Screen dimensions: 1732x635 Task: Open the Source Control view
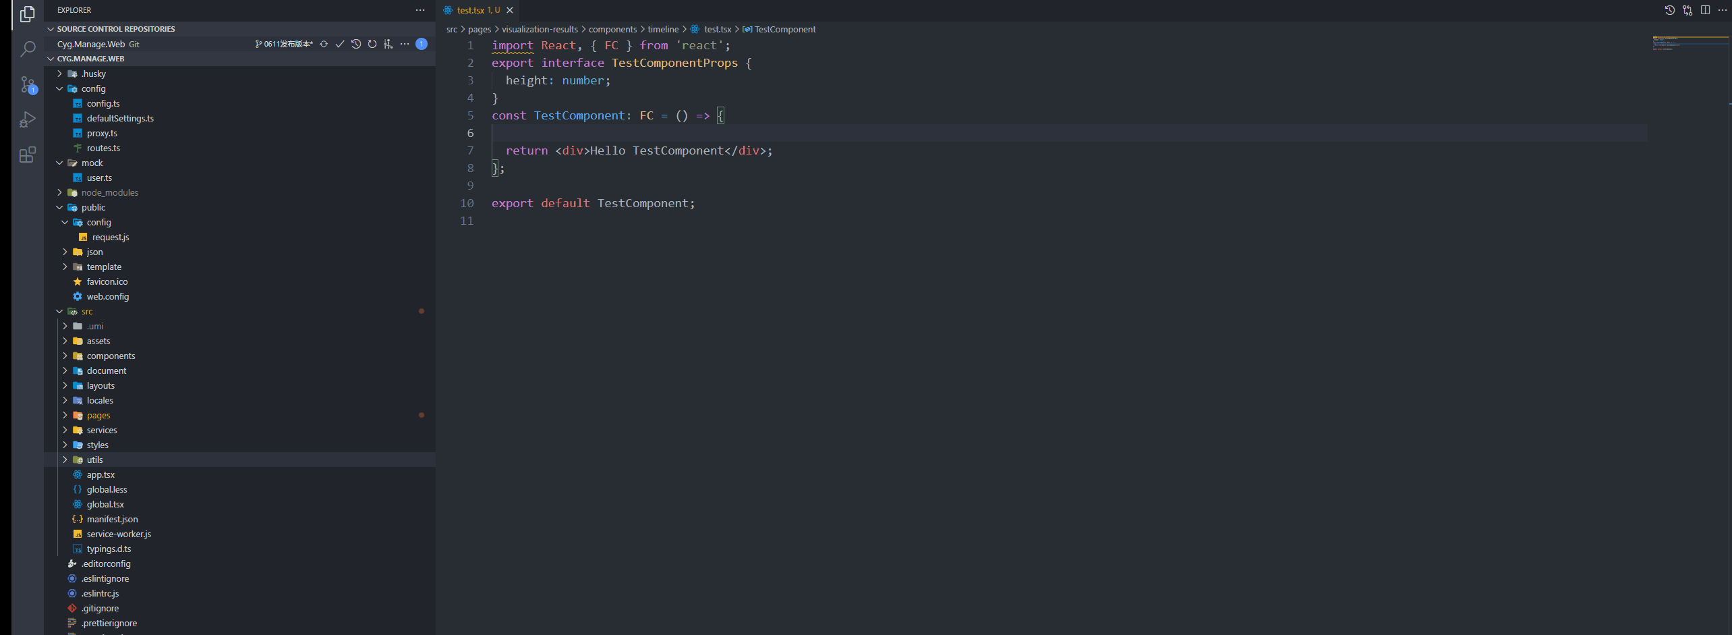click(x=28, y=84)
